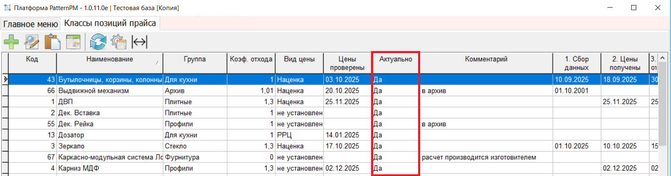Click the Комментарий column header
The width and height of the screenshot is (671, 176).
pyautogui.click(x=486, y=60)
